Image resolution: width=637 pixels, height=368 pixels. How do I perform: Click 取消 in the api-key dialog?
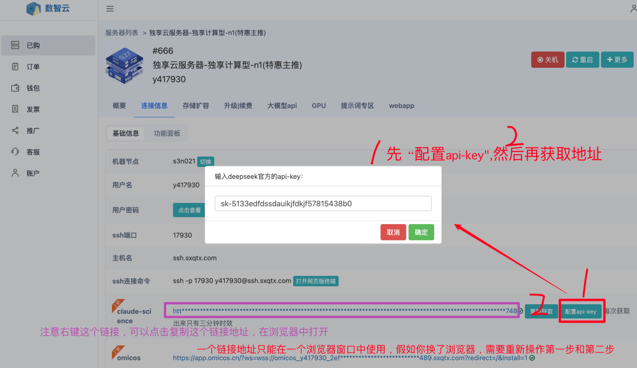point(393,232)
